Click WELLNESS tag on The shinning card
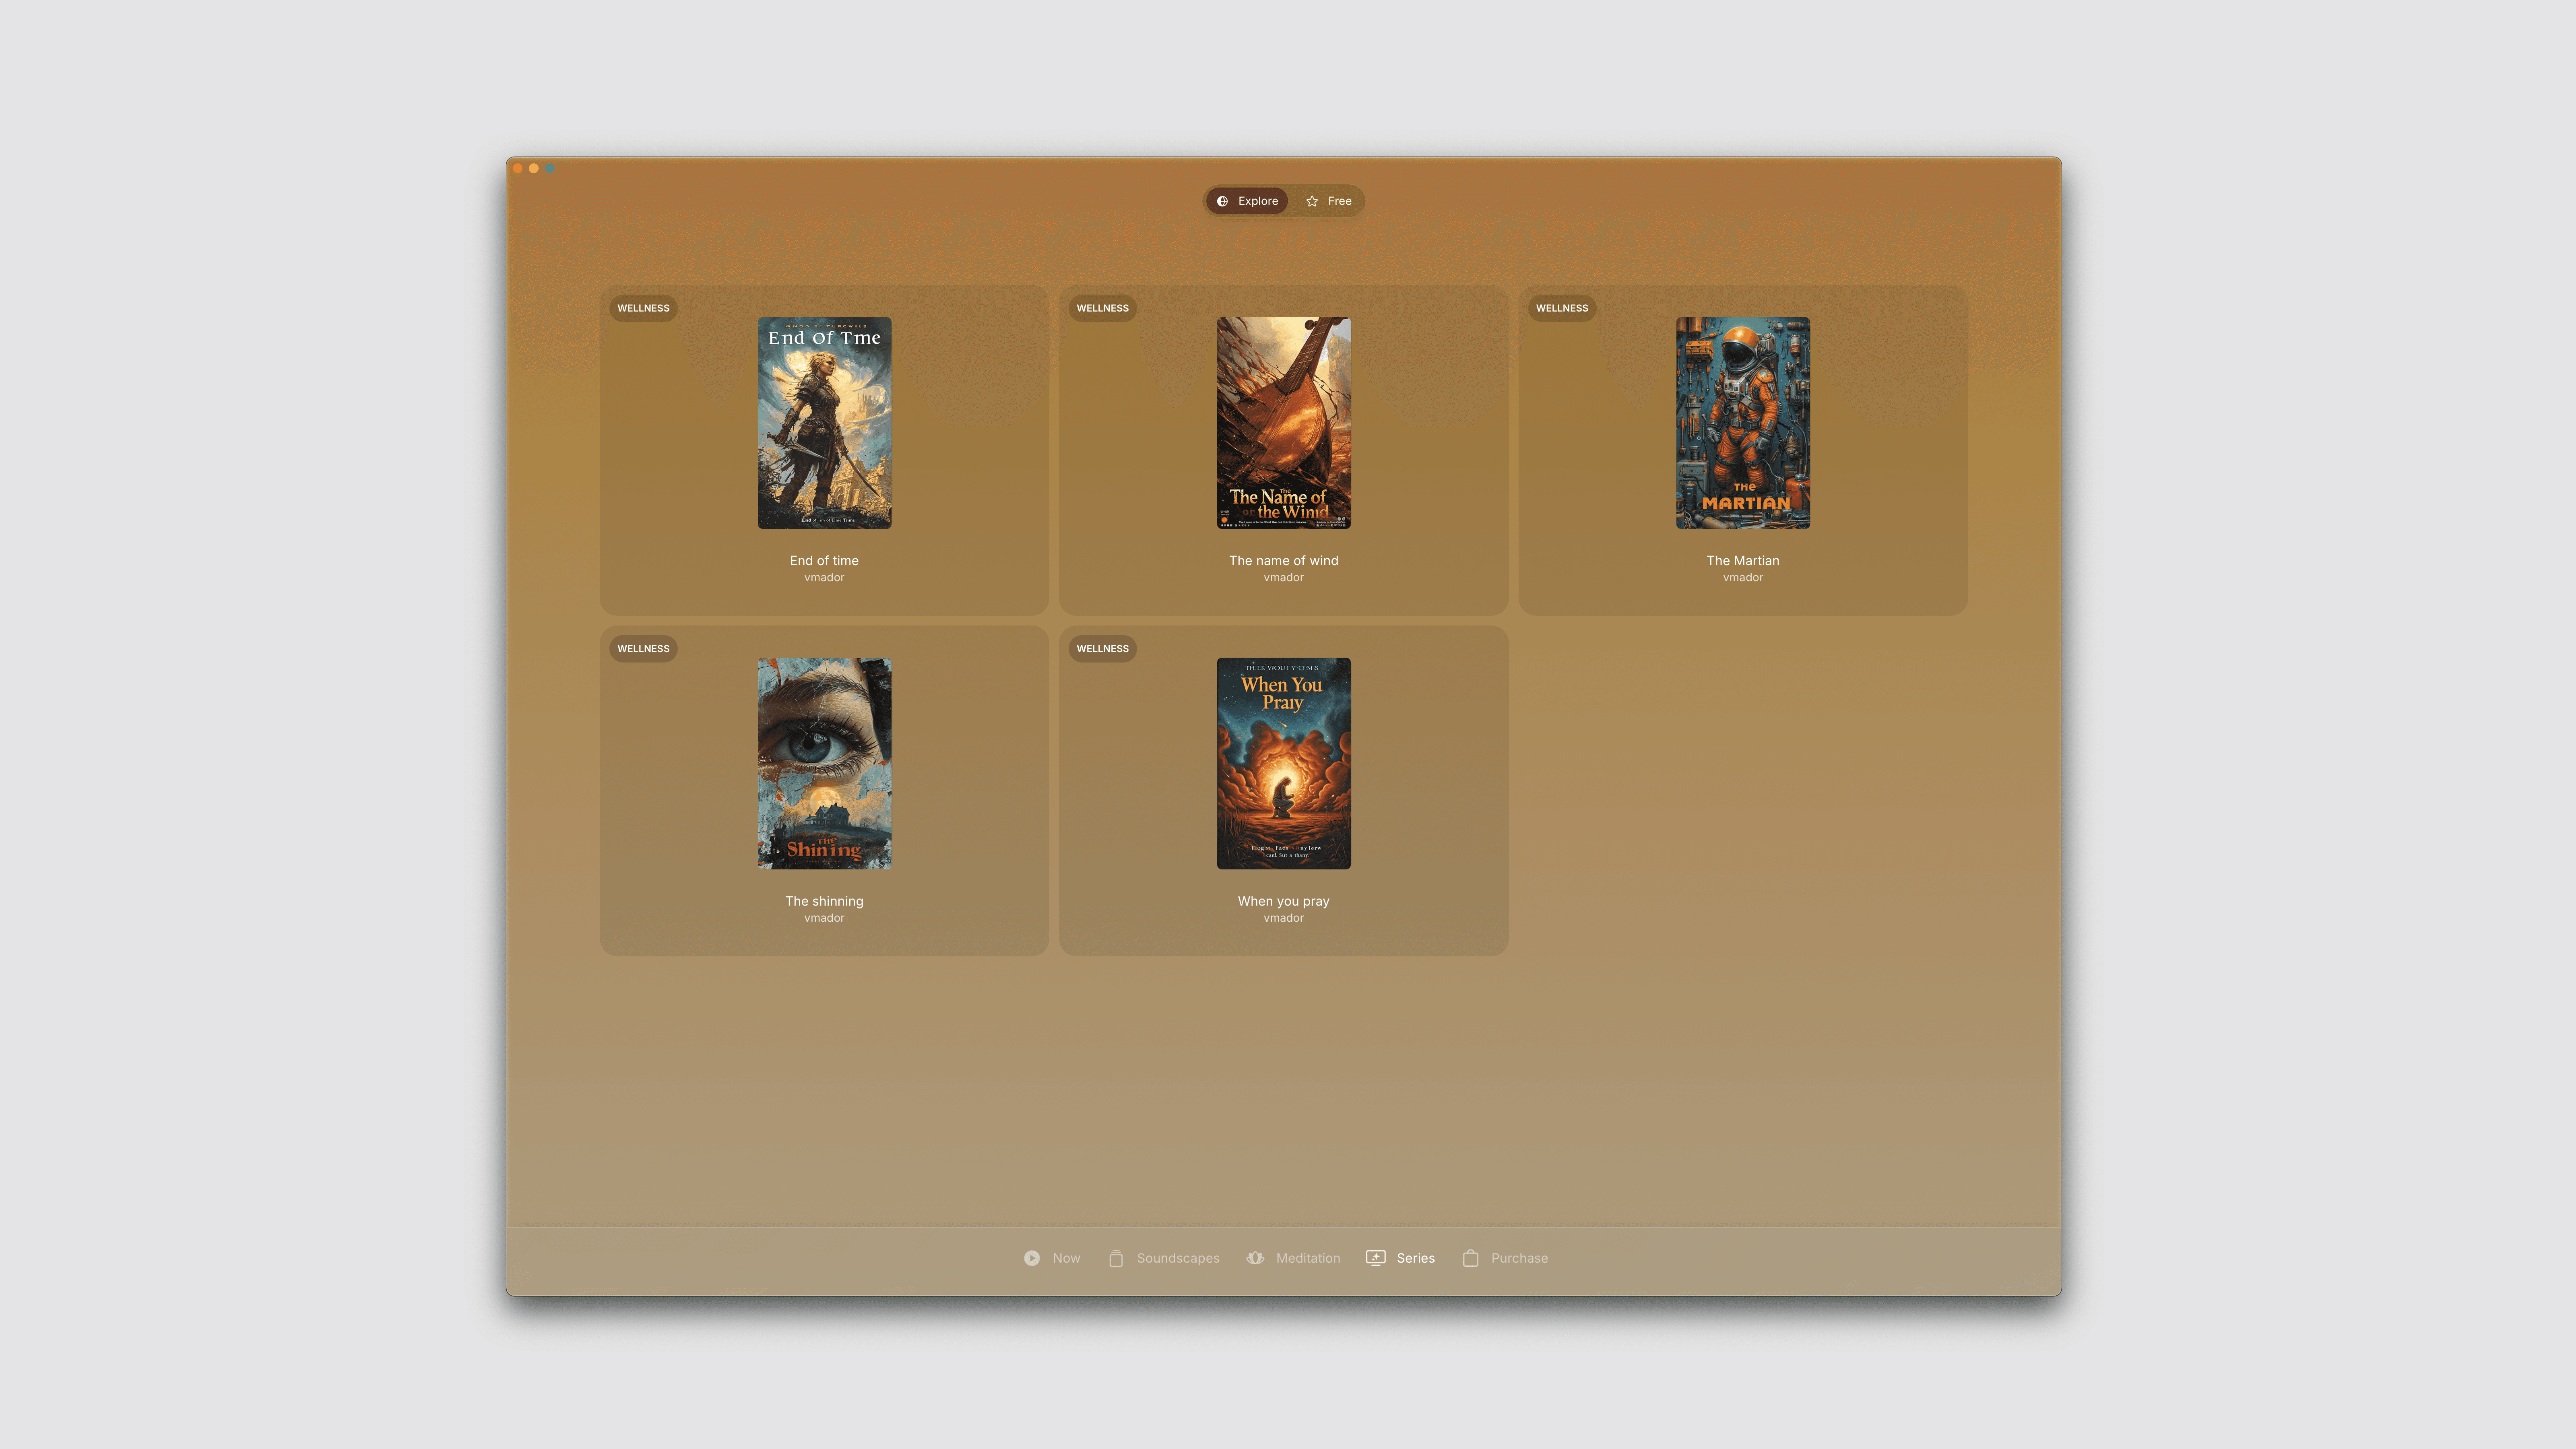The width and height of the screenshot is (2576, 1449). coord(643,648)
